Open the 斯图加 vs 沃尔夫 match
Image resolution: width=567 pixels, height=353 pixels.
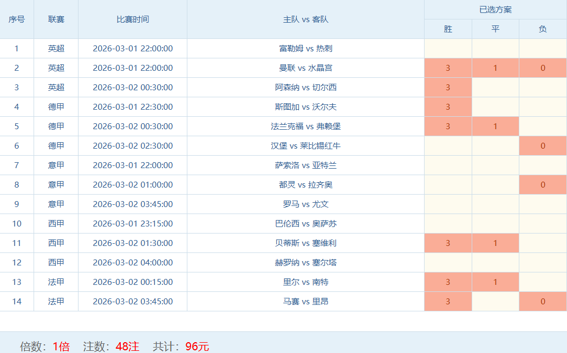point(305,107)
